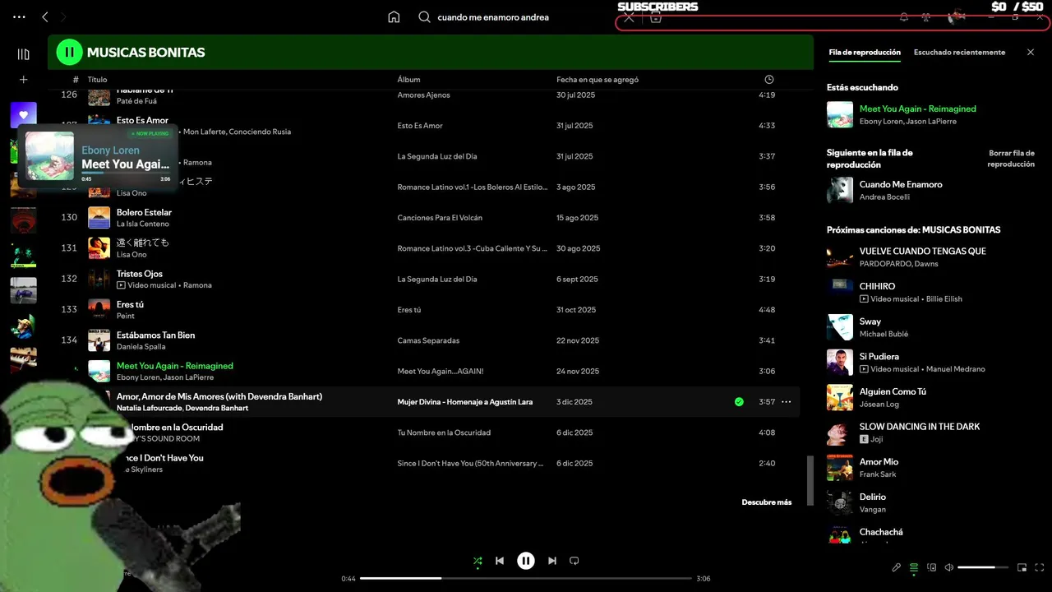Click the playlist vertical scrollbar
The image size is (1052, 592).
click(810, 481)
